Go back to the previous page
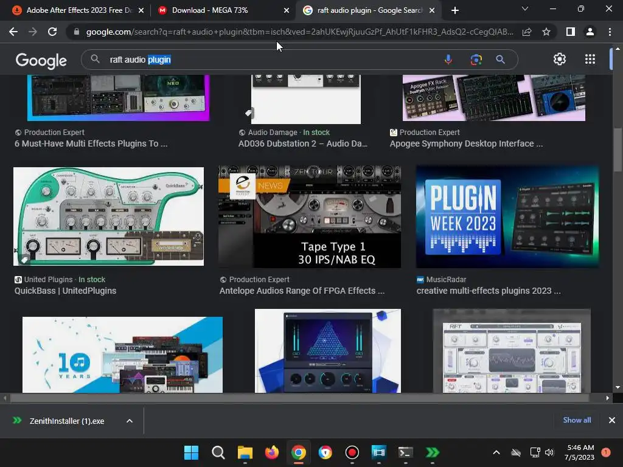Screen dimensions: 623x467 13,32
